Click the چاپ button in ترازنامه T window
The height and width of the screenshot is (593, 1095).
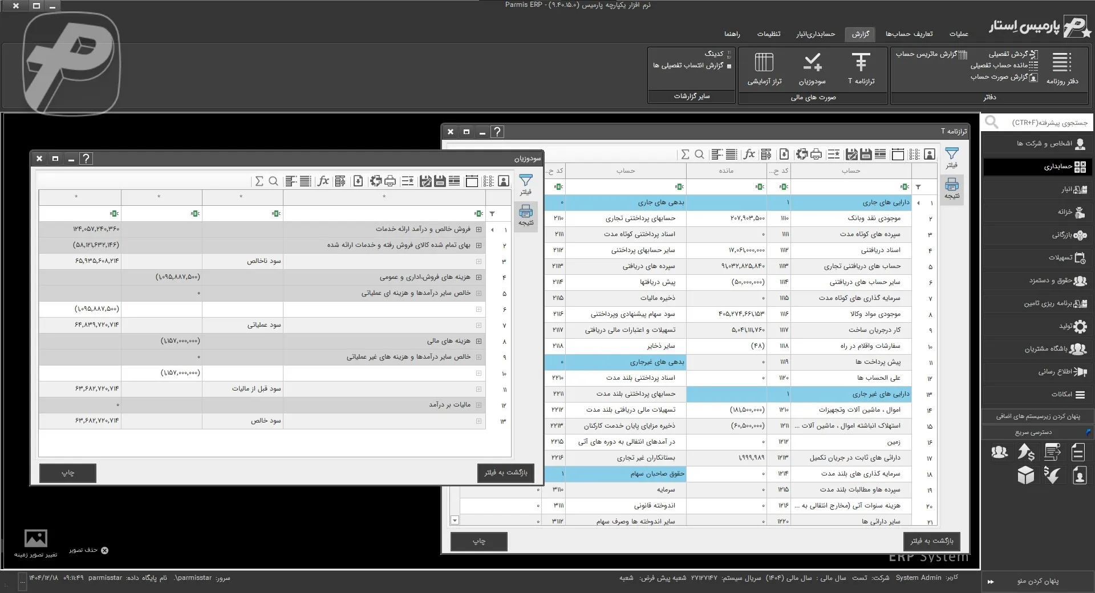click(x=479, y=541)
